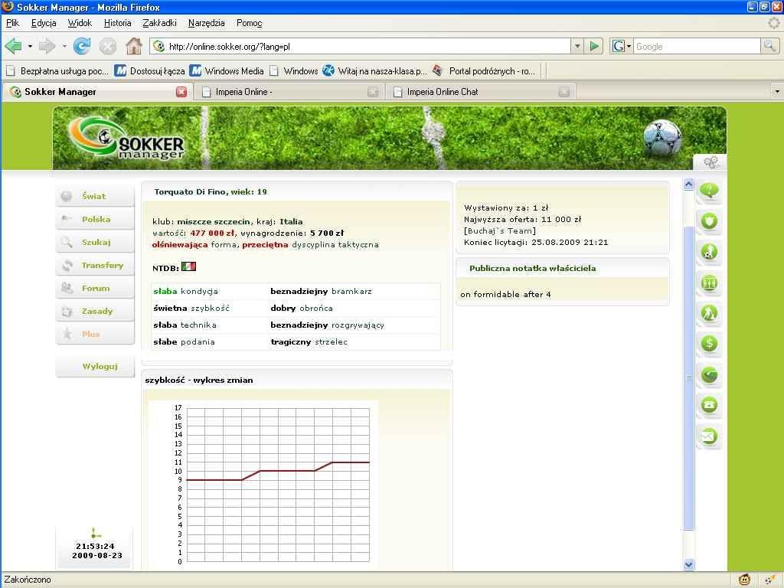
Task: Click the green telephone icon
Action: click(x=709, y=405)
